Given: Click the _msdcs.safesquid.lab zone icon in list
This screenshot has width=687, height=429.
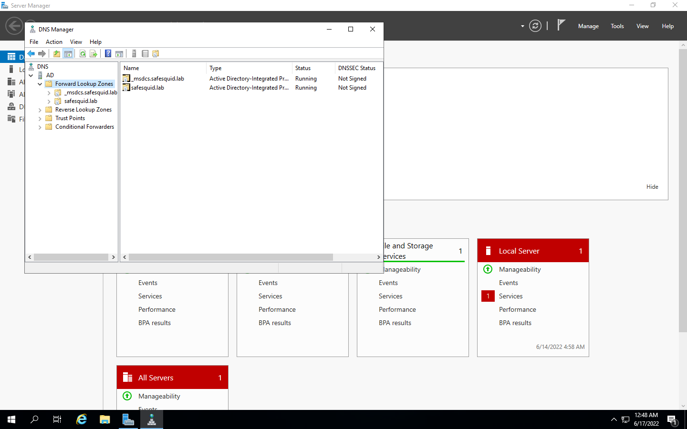Looking at the screenshot, I should 126,78.
